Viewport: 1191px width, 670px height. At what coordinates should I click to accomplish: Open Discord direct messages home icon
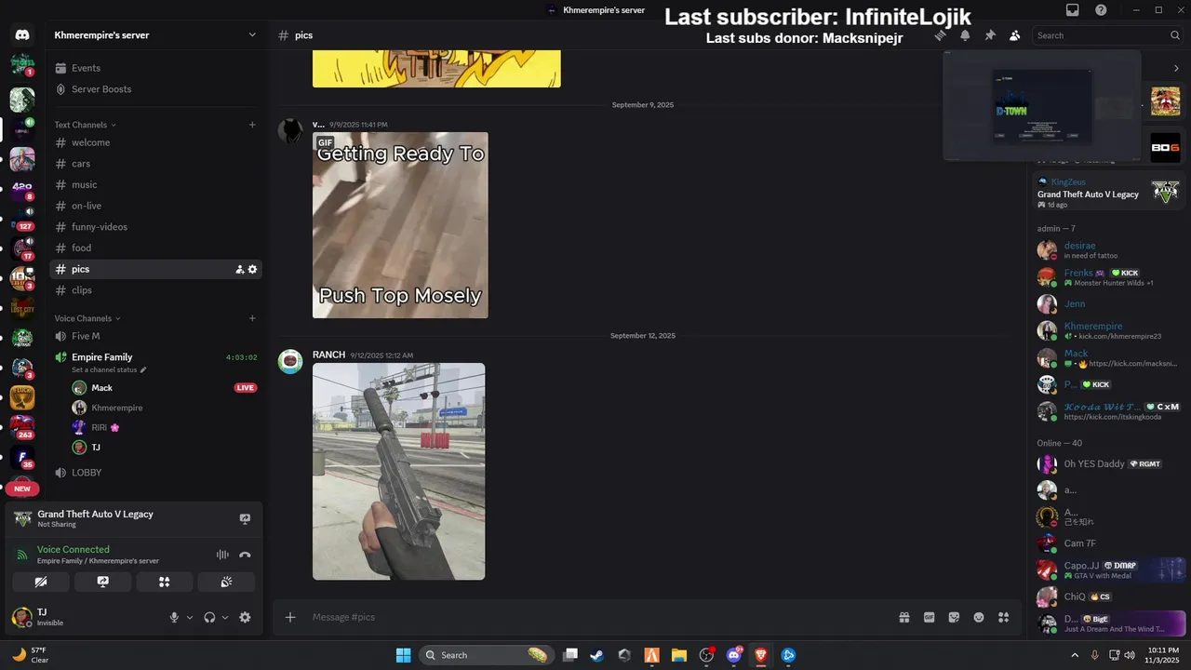point(22,35)
